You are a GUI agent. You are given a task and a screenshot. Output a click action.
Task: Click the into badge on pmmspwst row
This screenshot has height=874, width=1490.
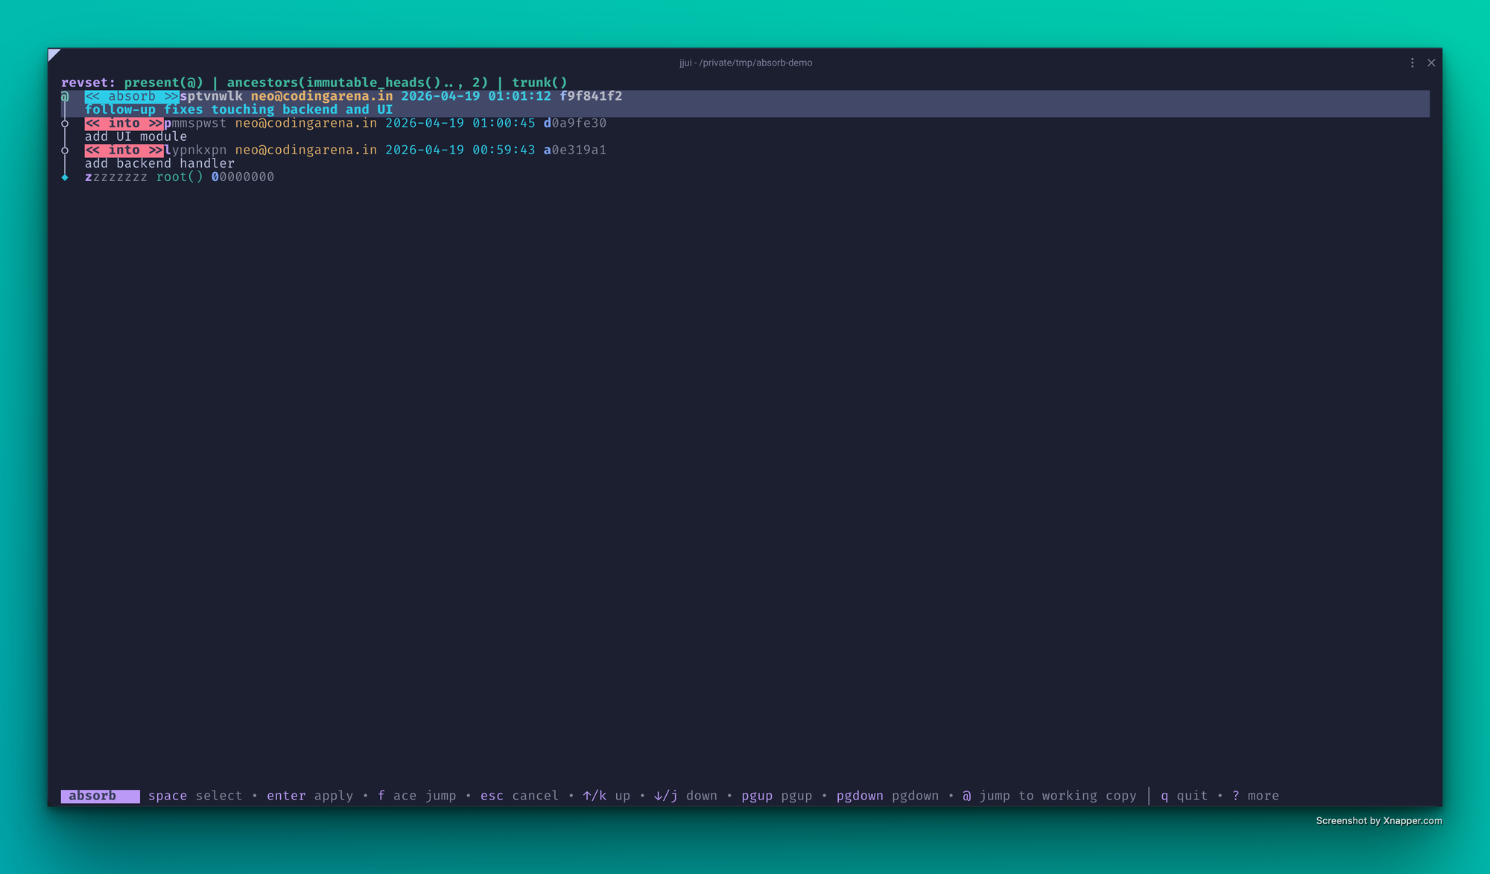[x=124, y=123]
